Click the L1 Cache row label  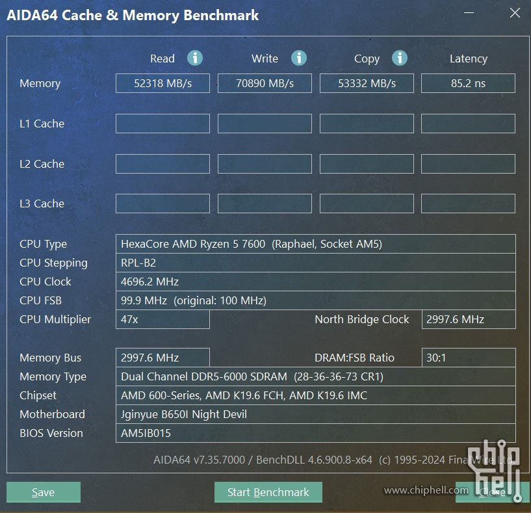[42, 124]
